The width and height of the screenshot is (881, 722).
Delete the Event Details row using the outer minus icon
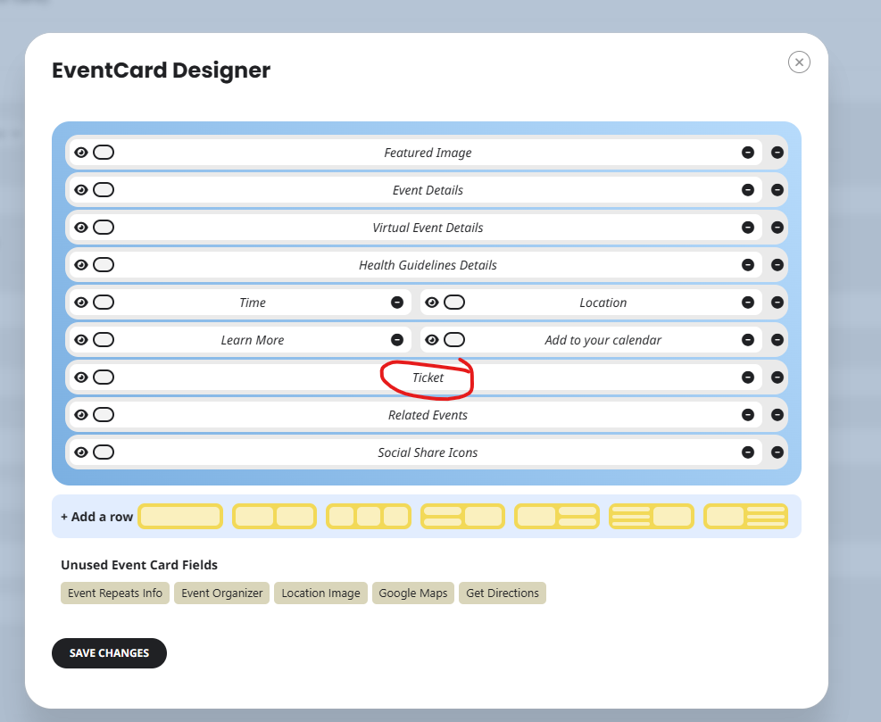pyautogui.click(x=777, y=190)
